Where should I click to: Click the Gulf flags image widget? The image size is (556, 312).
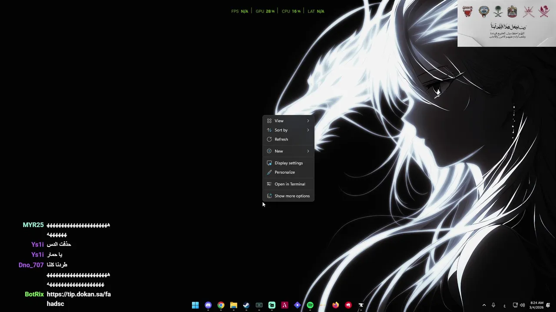pyautogui.click(x=506, y=23)
